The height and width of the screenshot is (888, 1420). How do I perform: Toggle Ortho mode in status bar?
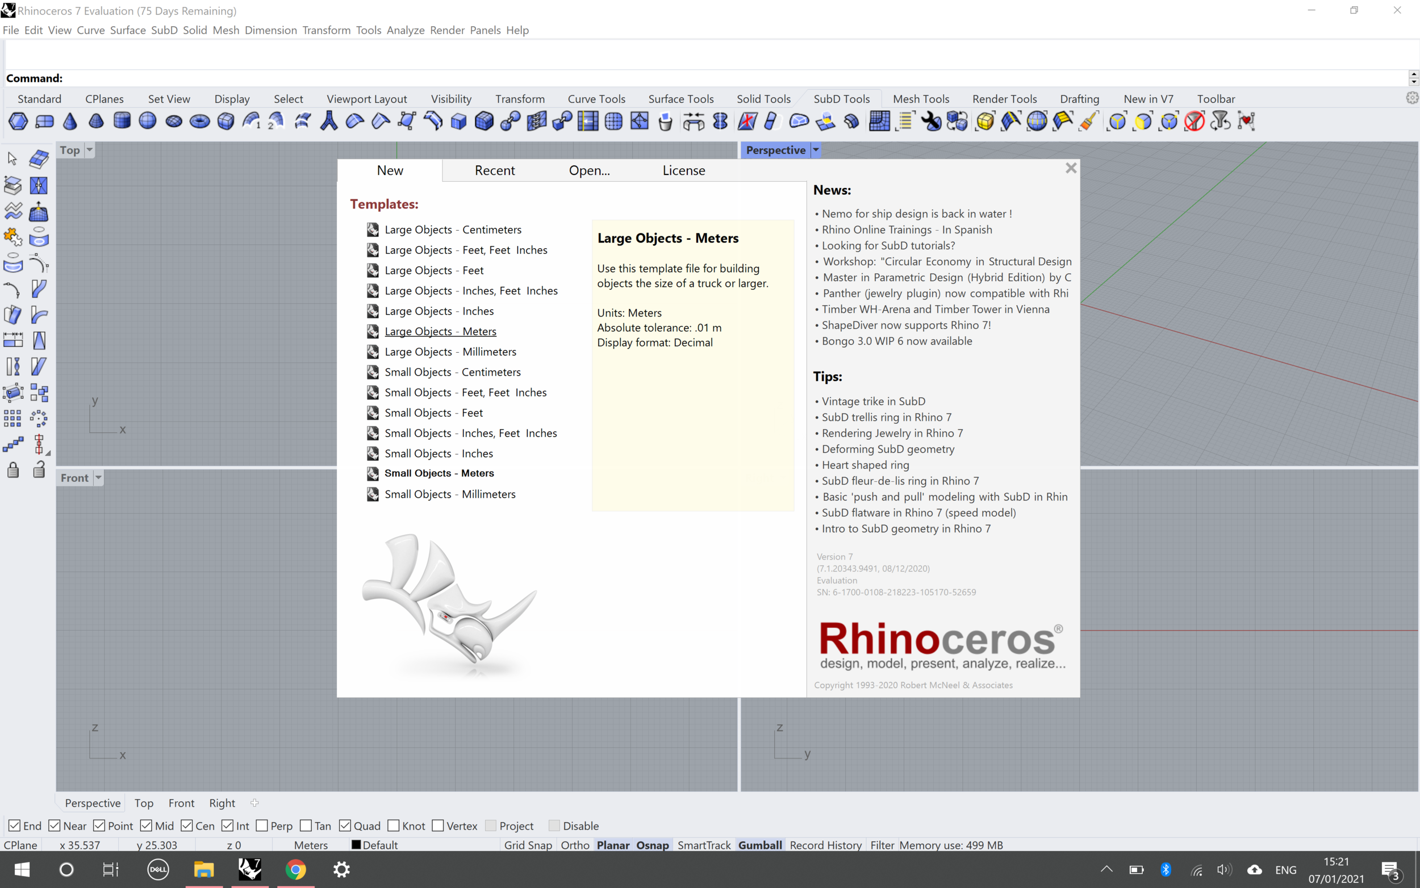coord(575,845)
